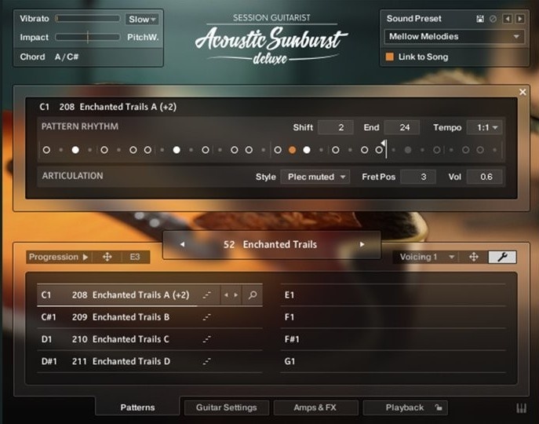Toggle the greyed filled step after end marker

pyautogui.click(x=408, y=150)
